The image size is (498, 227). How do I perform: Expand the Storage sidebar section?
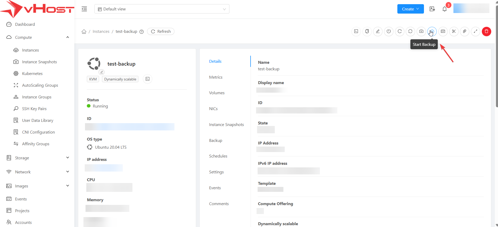(38, 158)
